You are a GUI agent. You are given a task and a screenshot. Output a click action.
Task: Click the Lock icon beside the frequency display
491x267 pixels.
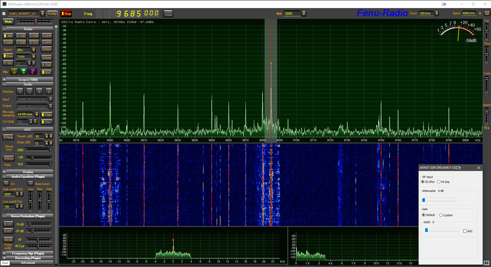pos(168,13)
